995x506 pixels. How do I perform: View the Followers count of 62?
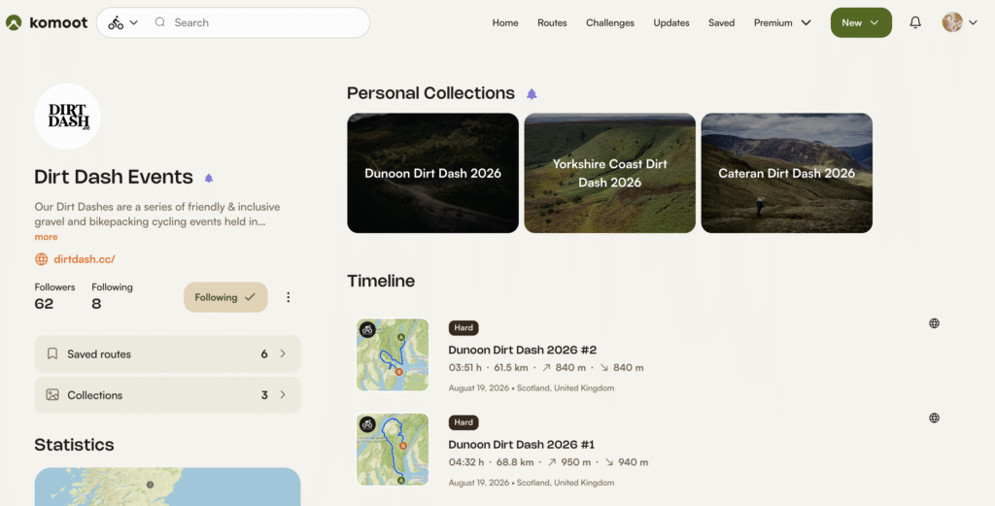[54, 296]
